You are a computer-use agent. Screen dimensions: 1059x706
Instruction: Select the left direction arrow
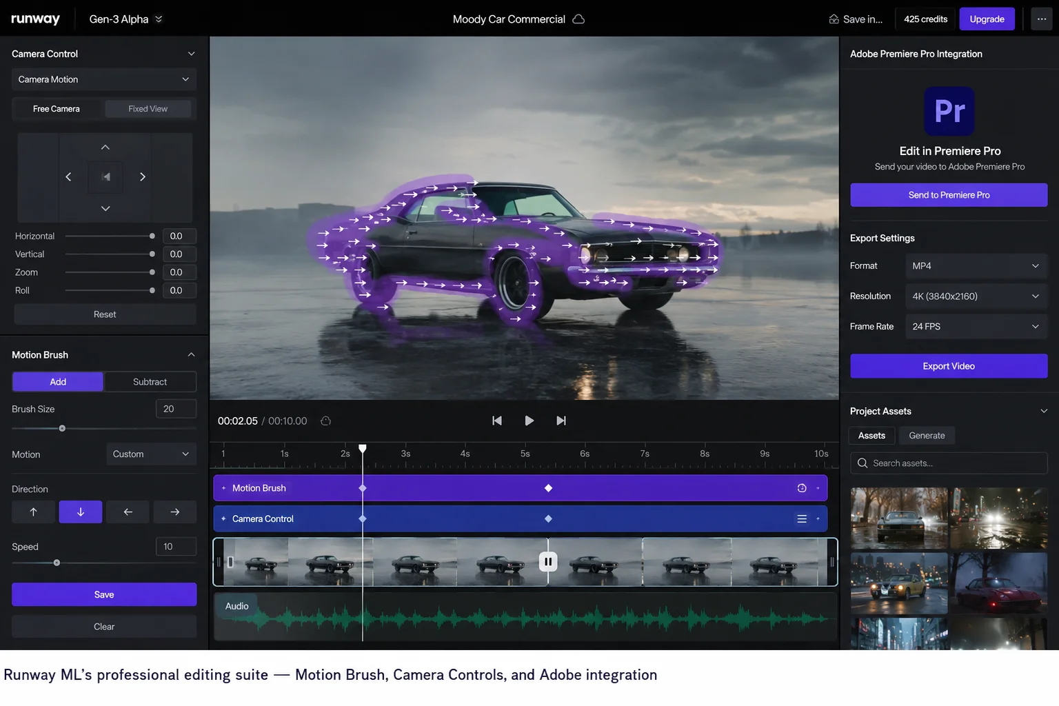128,512
